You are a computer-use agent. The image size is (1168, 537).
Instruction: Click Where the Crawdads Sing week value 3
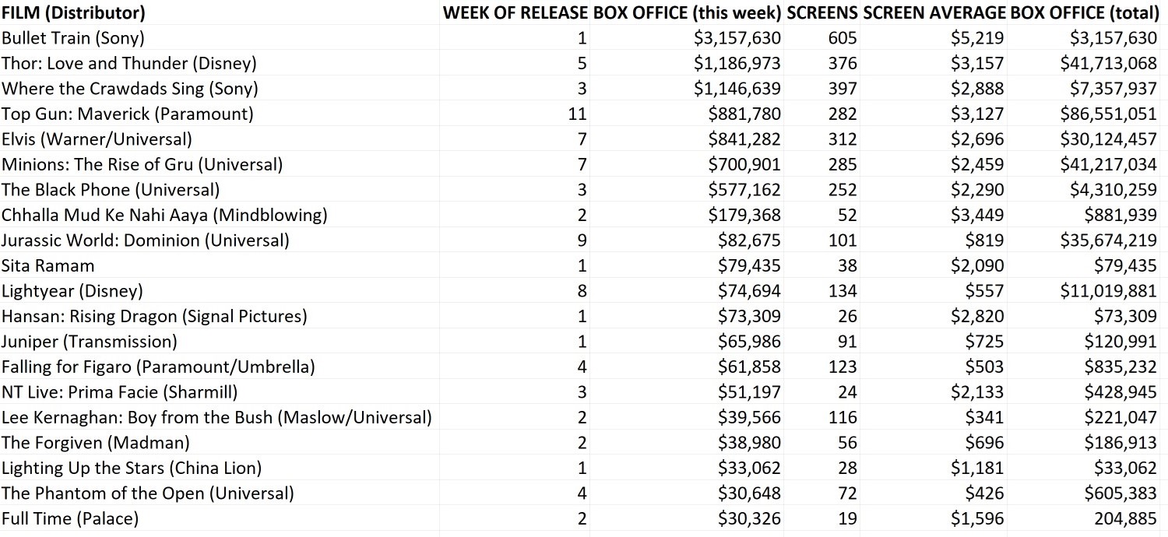pyautogui.click(x=582, y=89)
